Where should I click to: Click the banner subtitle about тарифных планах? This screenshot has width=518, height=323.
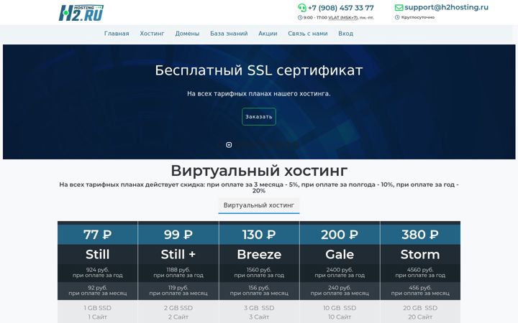click(x=259, y=93)
